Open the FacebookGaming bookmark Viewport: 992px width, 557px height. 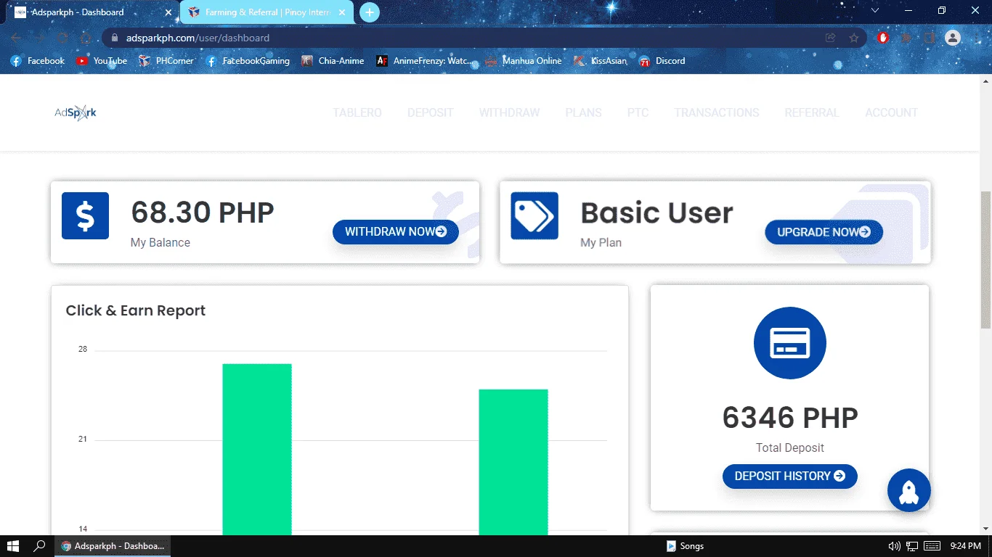[248, 61]
